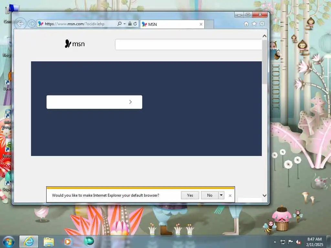Select the MSN tab

(172, 24)
